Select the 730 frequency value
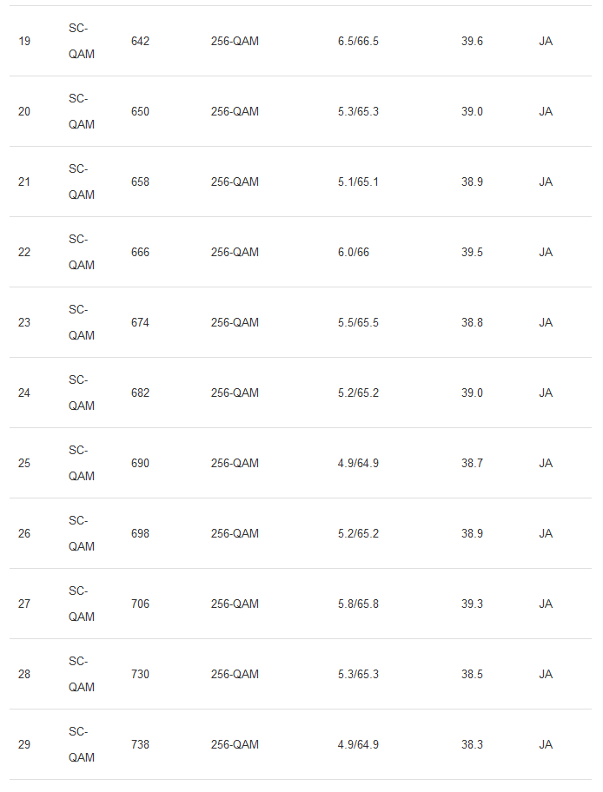This screenshot has height=792, width=603. (140, 674)
